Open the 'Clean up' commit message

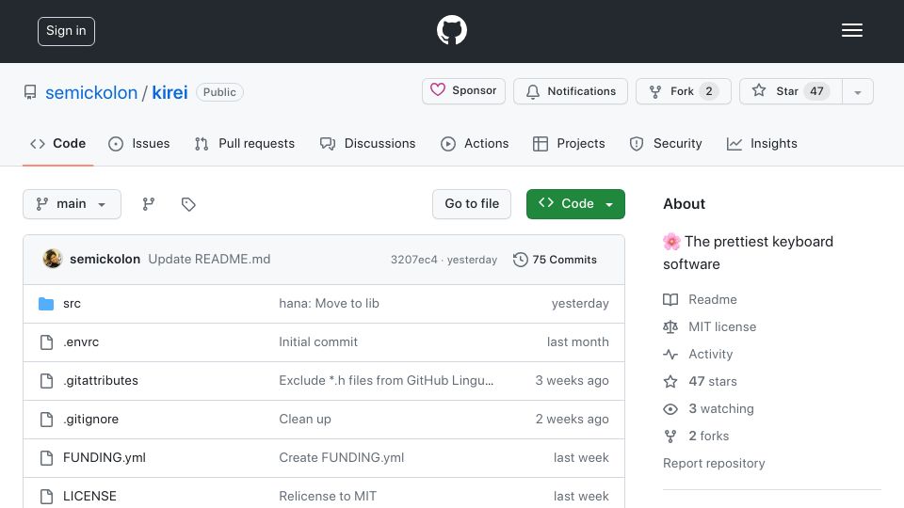(305, 420)
